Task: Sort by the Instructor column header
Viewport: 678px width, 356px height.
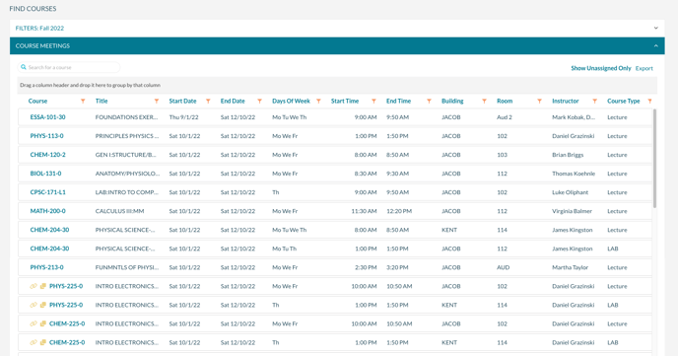Action: 565,102
